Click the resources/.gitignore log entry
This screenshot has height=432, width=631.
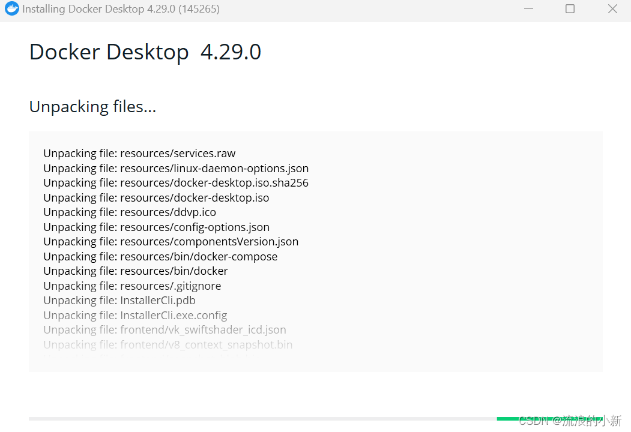pos(132,286)
